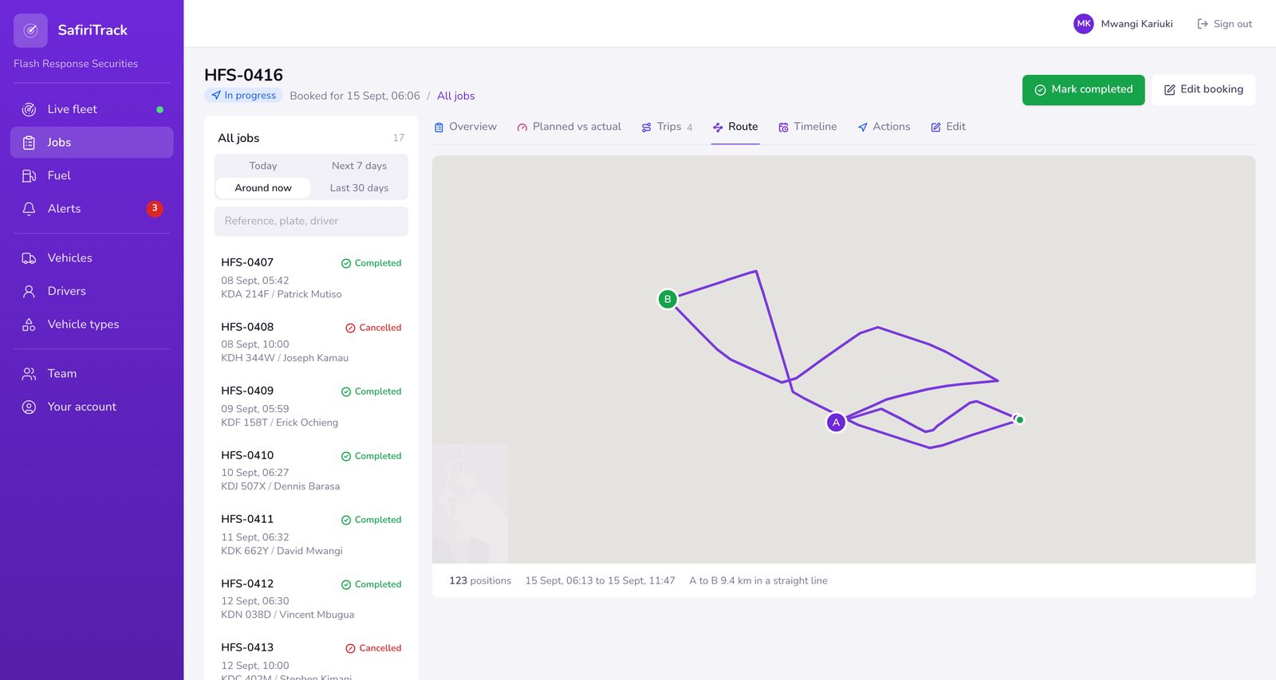Focus the Reference, plate, driver search field
The image size is (1276, 680).
pos(311,222)
